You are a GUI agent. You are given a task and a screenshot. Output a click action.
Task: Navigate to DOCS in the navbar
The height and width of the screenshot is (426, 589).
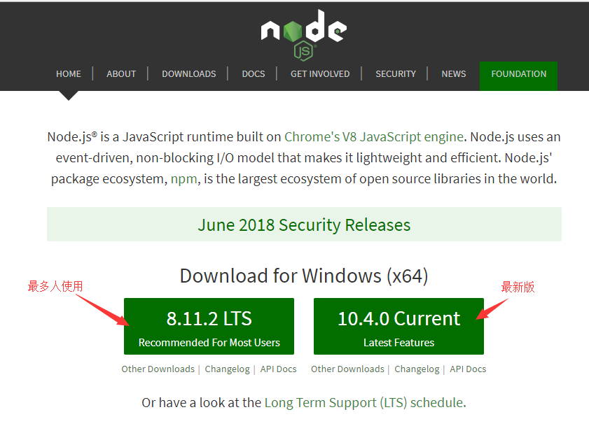tap(254, 74)
